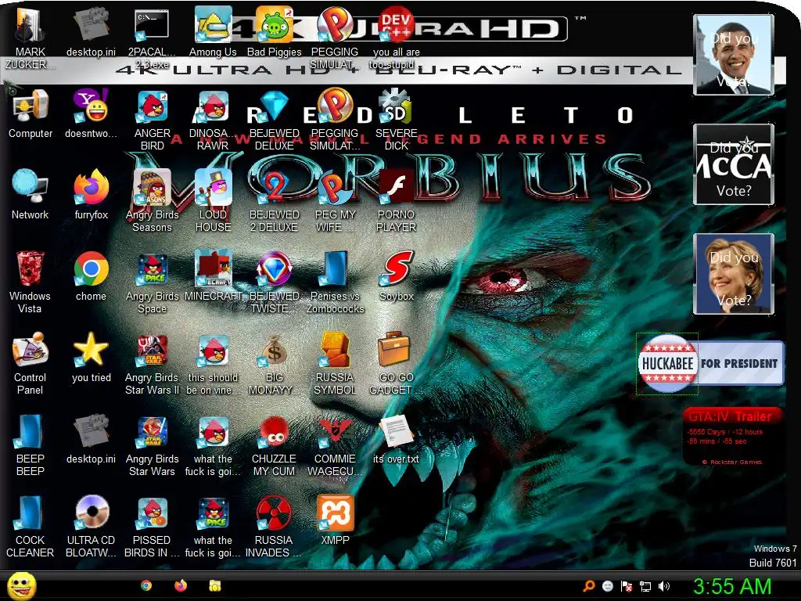Launch BEJEWED DELUXE gem icon
The width and height of the screenshot is (801, 601).
(275, 120)
